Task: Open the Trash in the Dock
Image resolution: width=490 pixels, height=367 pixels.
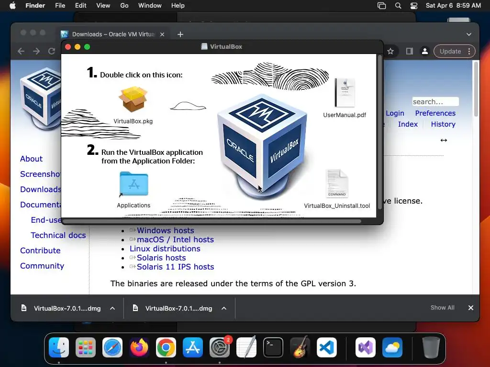Action: [x=431, y=347]
